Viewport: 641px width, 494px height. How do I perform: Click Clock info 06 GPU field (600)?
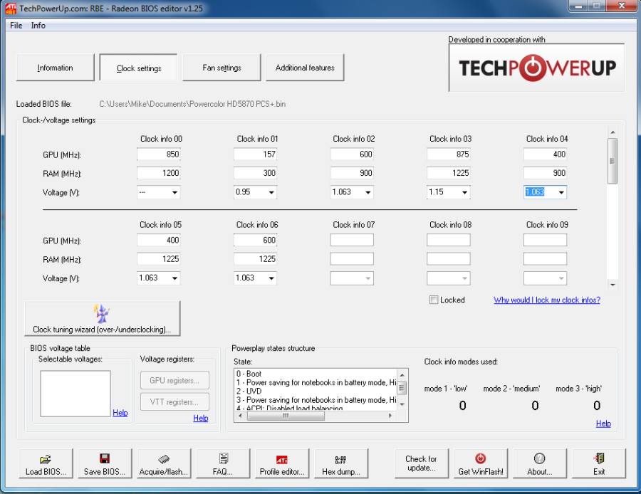255,241
